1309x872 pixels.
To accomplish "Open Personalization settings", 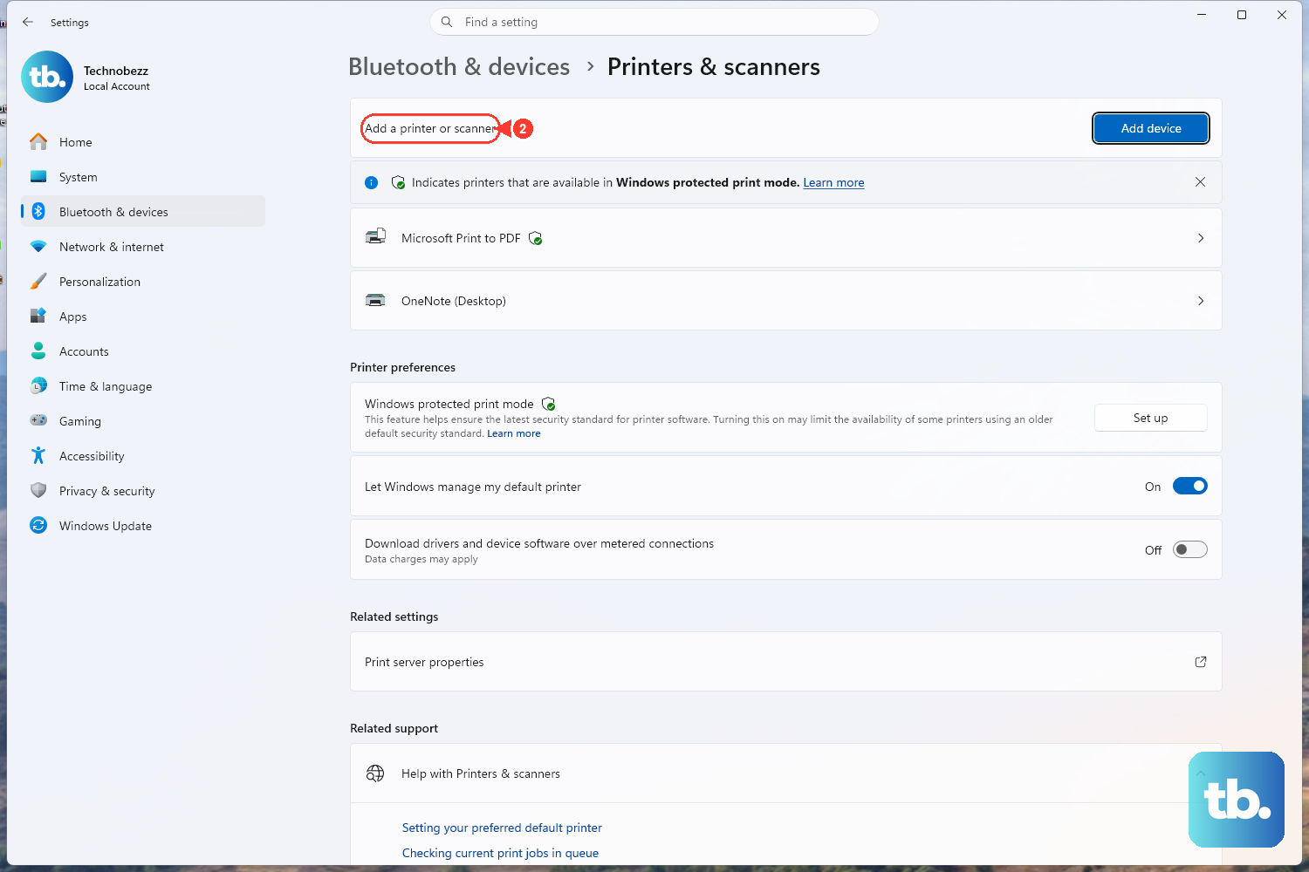I will [143, 282].
